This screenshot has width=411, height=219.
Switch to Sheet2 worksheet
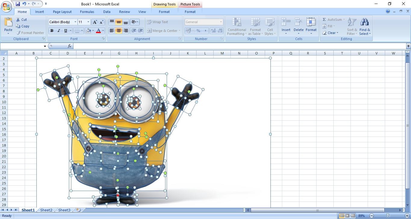(x=46, y=210)
